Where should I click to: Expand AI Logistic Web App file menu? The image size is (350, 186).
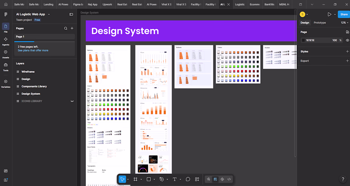[x=49, y=14]
